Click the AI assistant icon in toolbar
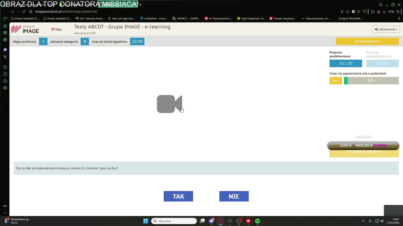 point(391,12)
